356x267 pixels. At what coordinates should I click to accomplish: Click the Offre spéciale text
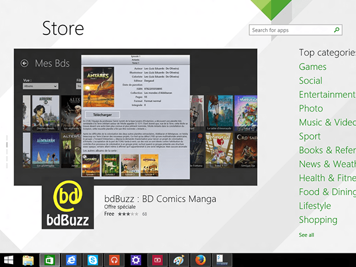[x=120, y=207]
